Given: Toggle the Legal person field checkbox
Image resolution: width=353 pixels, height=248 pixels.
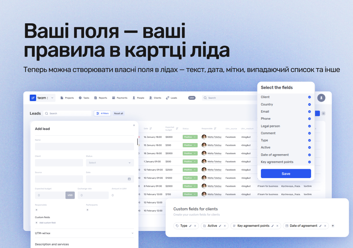Looking at the screenshot, I should tap(310, 126).
